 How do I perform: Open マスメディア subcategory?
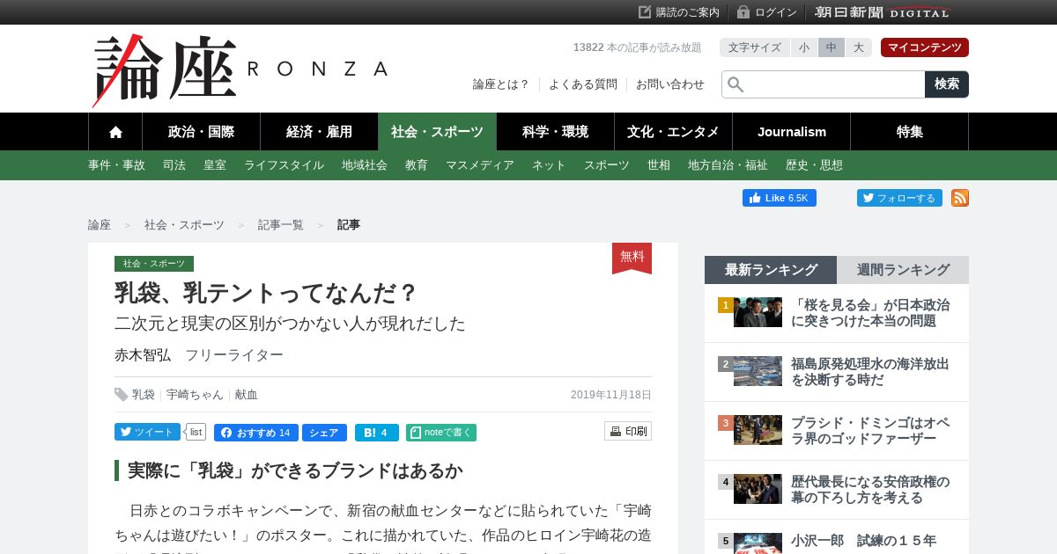(480, 165)
